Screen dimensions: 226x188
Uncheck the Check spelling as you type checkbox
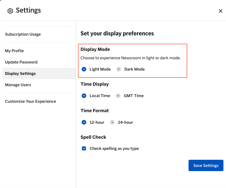(84, 148)
